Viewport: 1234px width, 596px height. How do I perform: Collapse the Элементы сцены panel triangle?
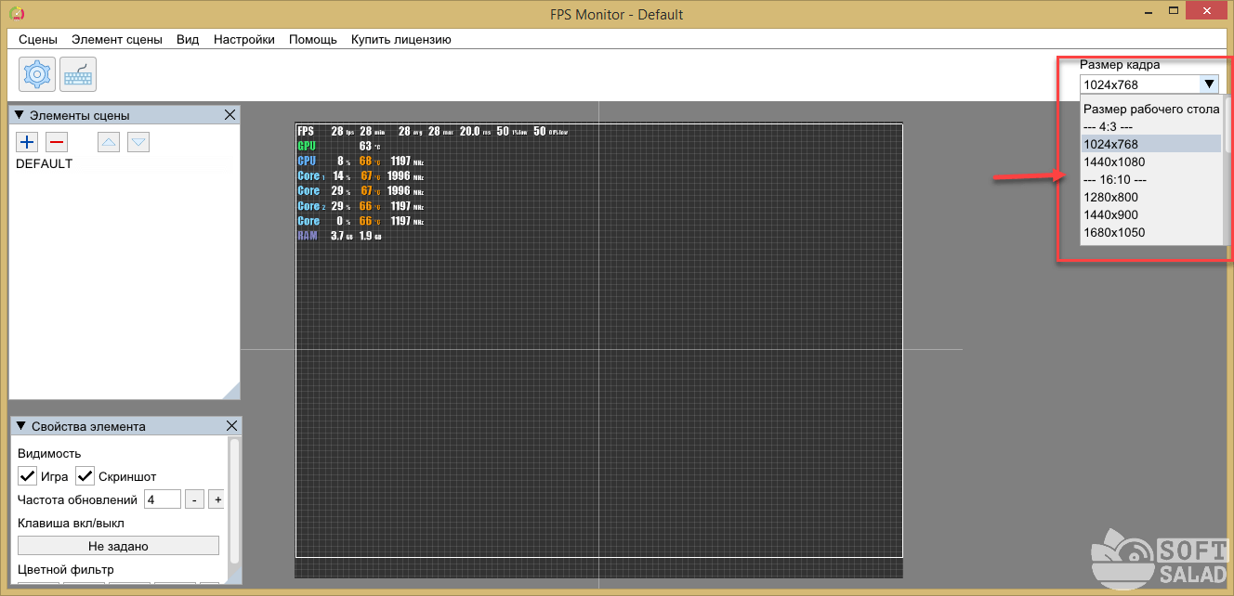[x=20, y=115]
